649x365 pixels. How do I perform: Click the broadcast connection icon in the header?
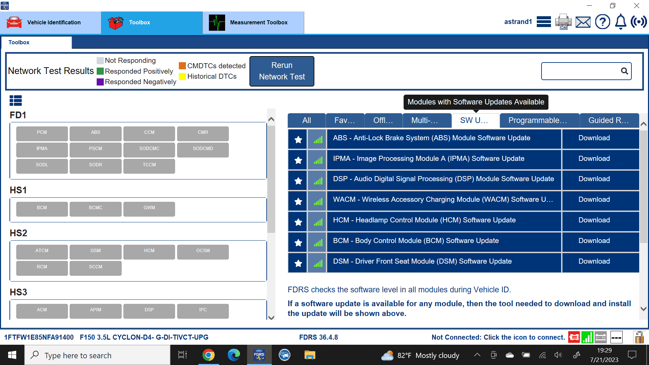pos(640,22)
